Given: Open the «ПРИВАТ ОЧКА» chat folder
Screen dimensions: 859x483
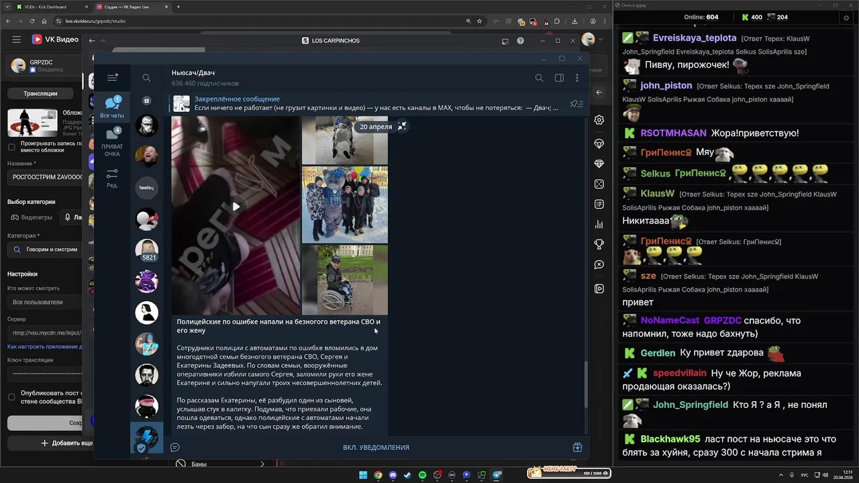Looking at the screenshot, I should tap(112, 142).
